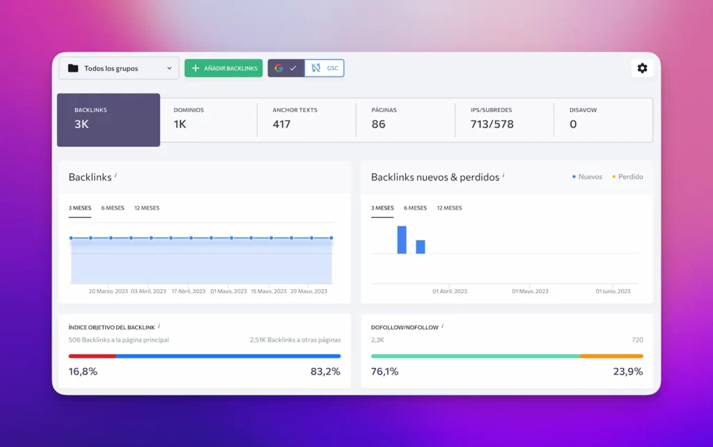Click the GSC sync icon
The width and height of the screenshot is (713, 447).
point(316,68)
